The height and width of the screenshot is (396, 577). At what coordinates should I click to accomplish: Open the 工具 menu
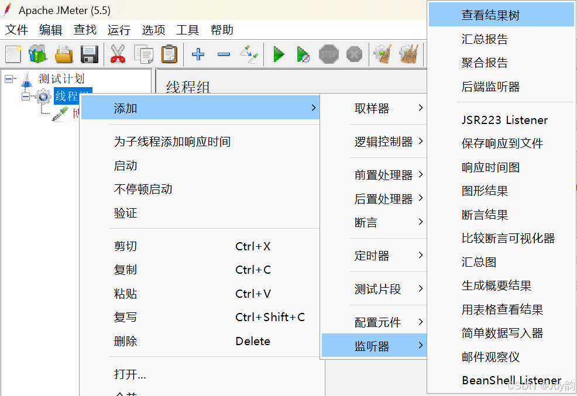click(x=188, y=30)
